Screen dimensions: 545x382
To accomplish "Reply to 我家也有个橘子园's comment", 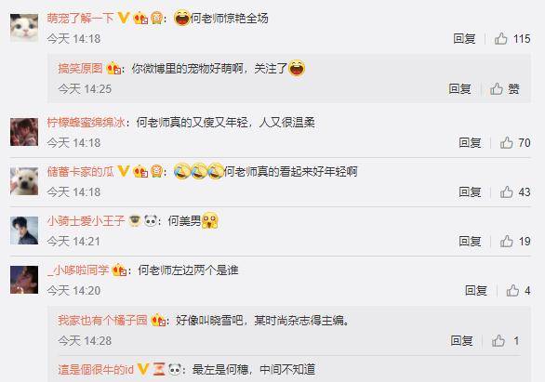I will tap(462, 341).
